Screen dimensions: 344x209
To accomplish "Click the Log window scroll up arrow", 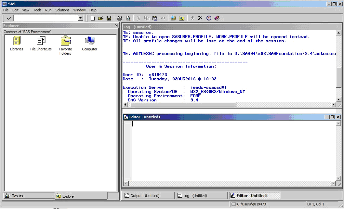I will click(x=338, y=33).
